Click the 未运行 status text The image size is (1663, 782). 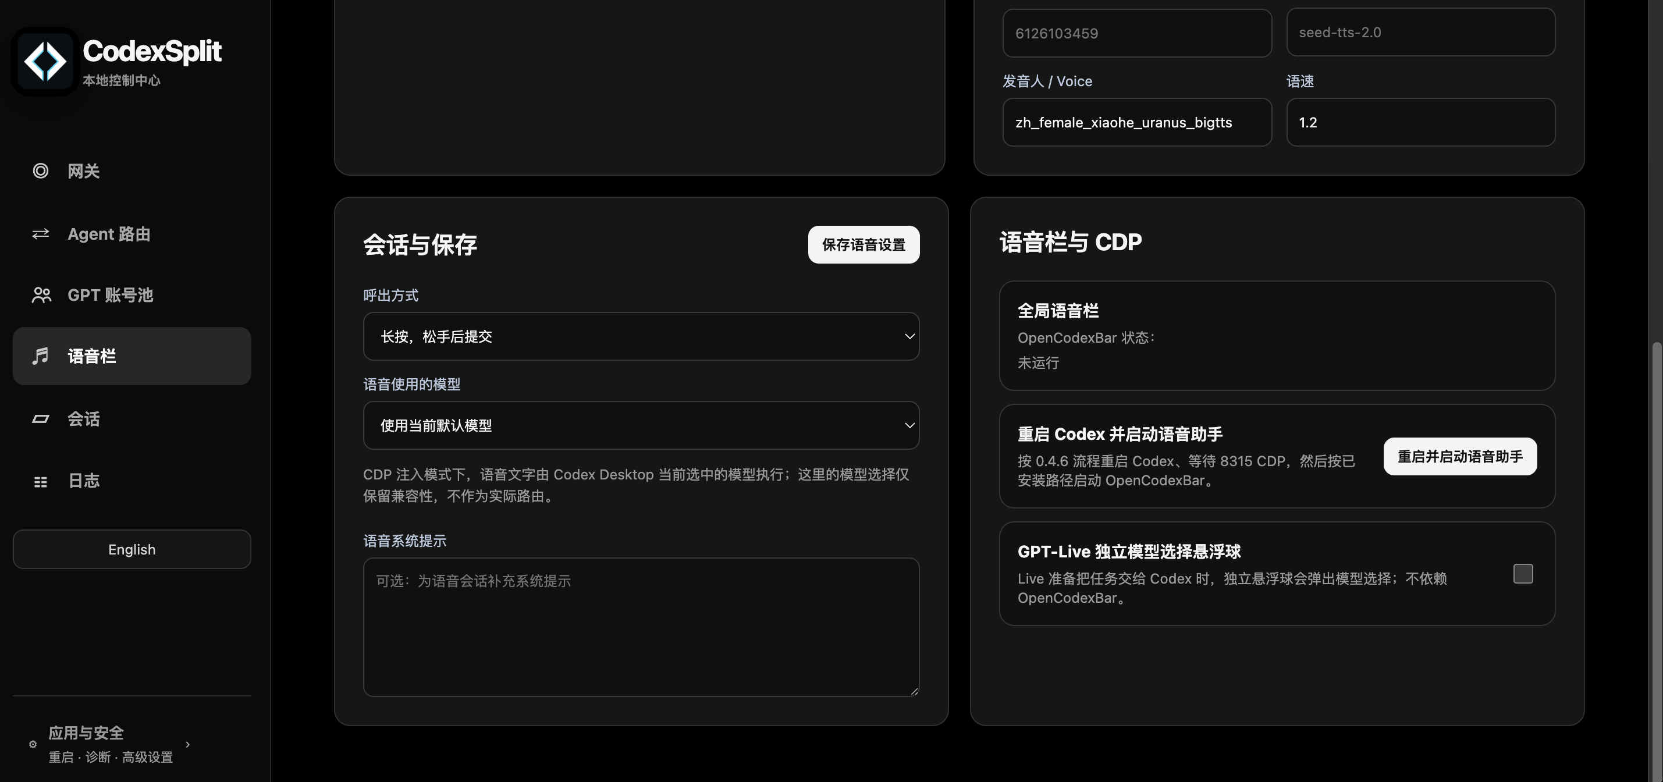(1038, 363)
